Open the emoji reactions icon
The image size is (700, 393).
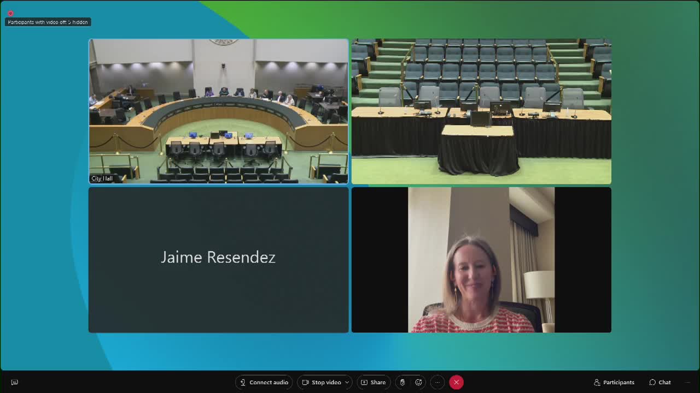point(419,382)
